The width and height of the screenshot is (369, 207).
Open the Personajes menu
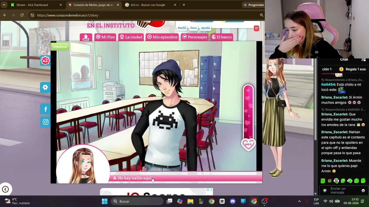tap(195, 37)
